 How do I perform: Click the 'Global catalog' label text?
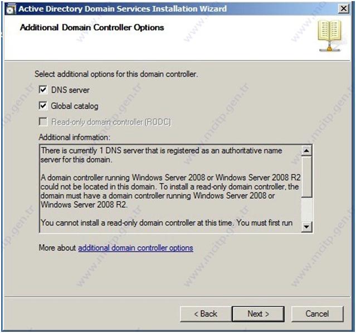click(x=75, y=106)
